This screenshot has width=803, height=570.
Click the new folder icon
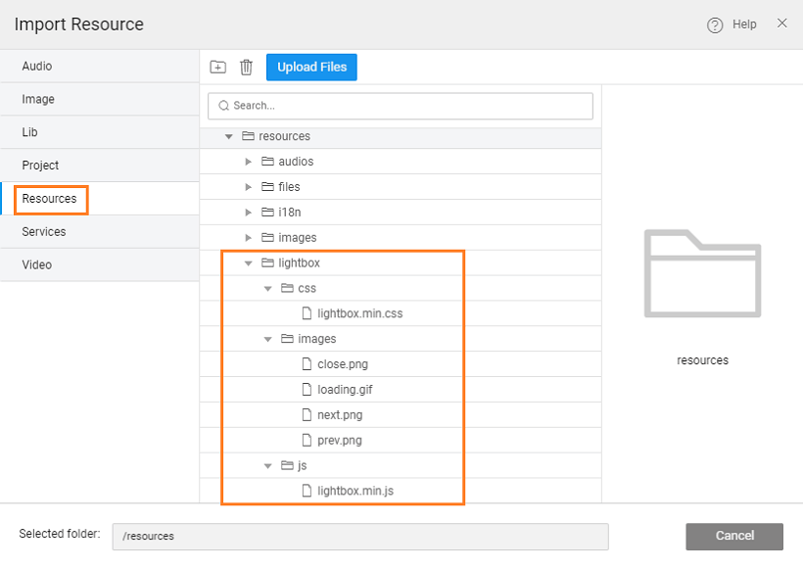point(218,67)
